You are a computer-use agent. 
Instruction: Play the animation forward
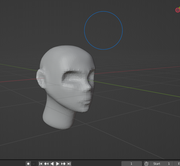pos(58,164)
